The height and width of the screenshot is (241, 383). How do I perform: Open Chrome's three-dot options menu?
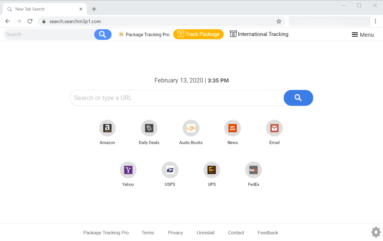coord(376,21)
